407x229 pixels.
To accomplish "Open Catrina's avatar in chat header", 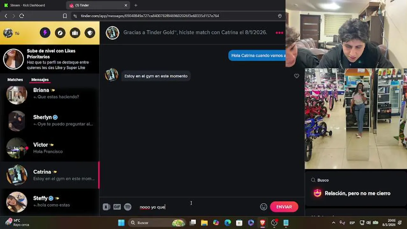I will [112, 33].
